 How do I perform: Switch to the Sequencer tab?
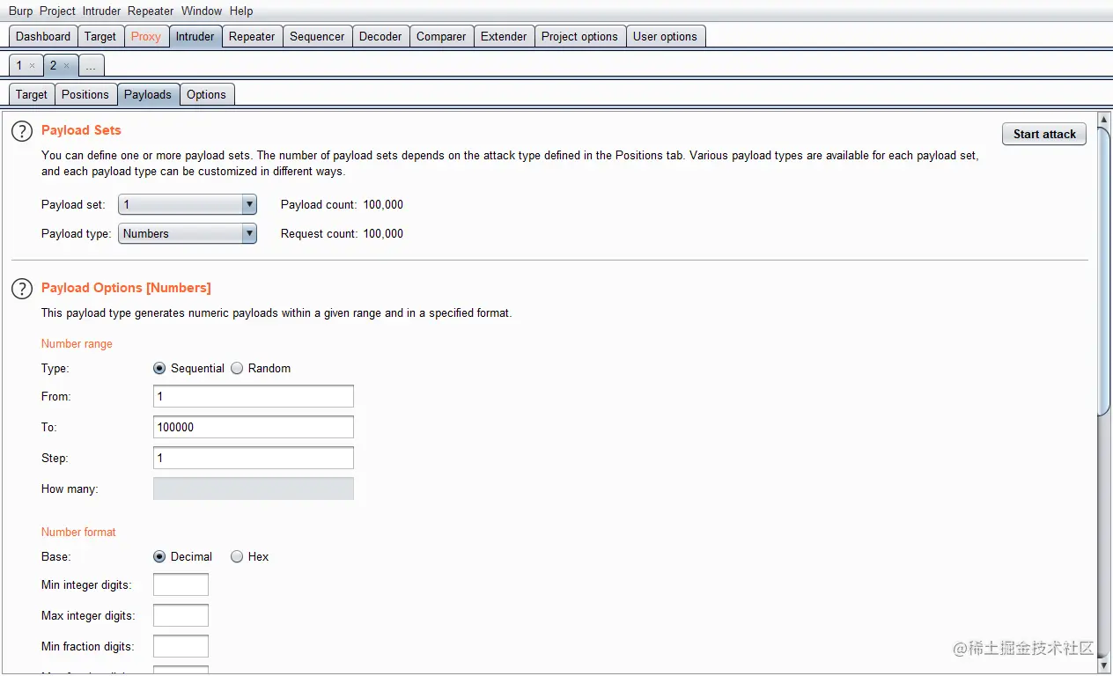tap(317, 37)
